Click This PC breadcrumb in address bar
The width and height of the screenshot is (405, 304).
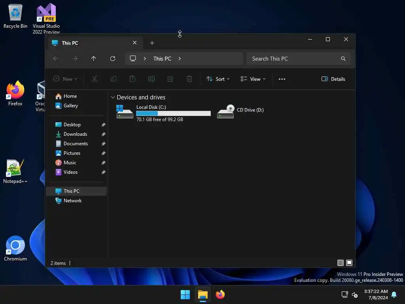click(x=162, y=59)
